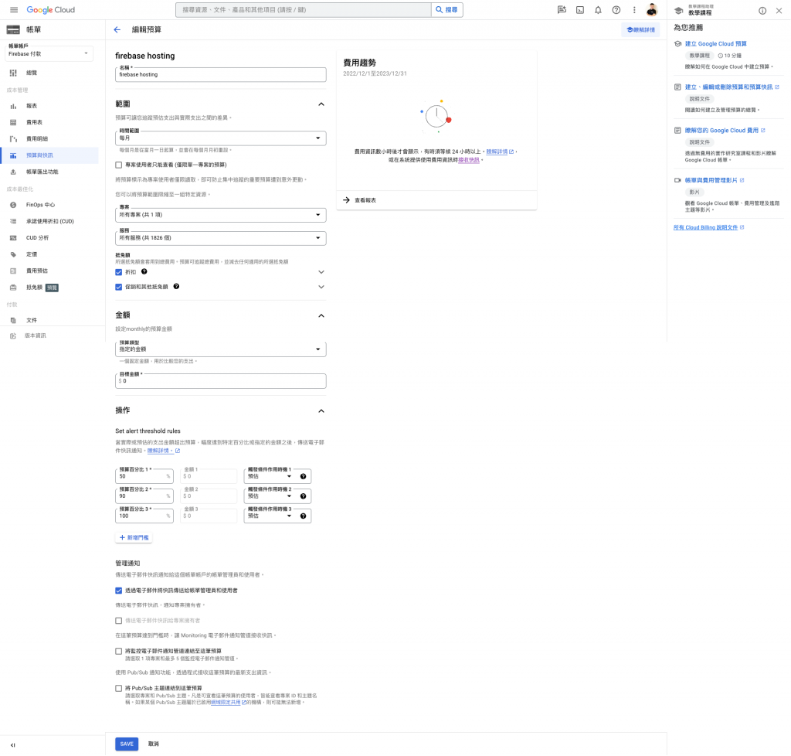Enable connect Pub/Sub topic checkbox

tap(118, 688)
